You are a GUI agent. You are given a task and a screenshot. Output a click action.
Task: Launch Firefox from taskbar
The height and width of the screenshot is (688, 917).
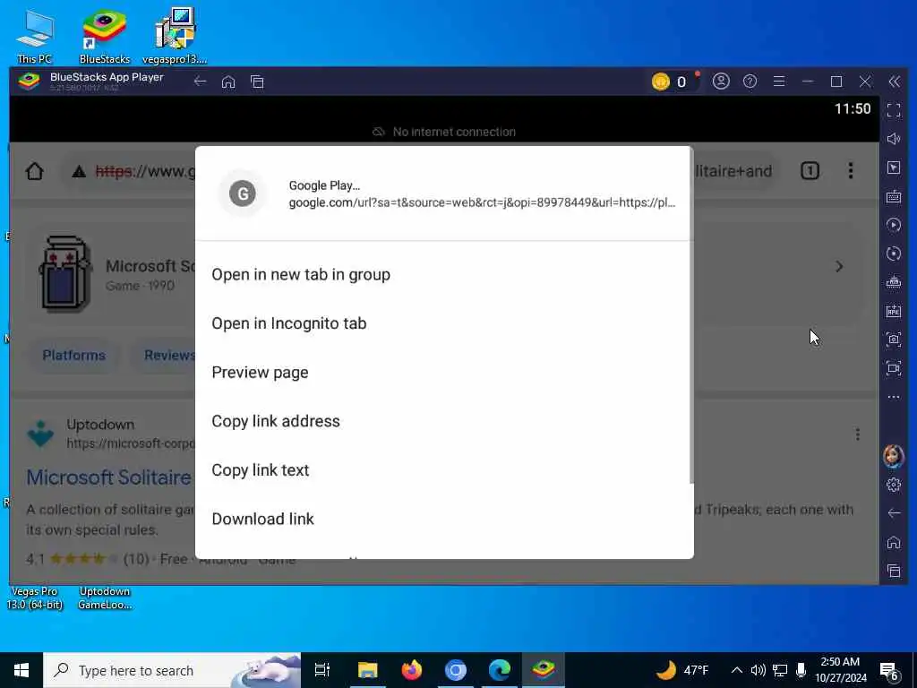[412, 670]
